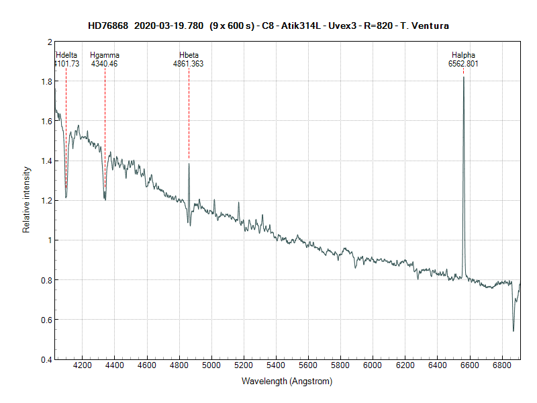Click the bottom of the Hdelta absorption dip
This screenshot has height=403, width=537.
(66, 197)
